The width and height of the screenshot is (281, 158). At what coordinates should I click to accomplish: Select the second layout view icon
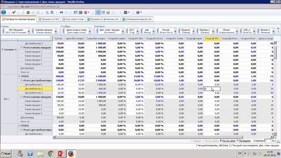click(103, 12)
